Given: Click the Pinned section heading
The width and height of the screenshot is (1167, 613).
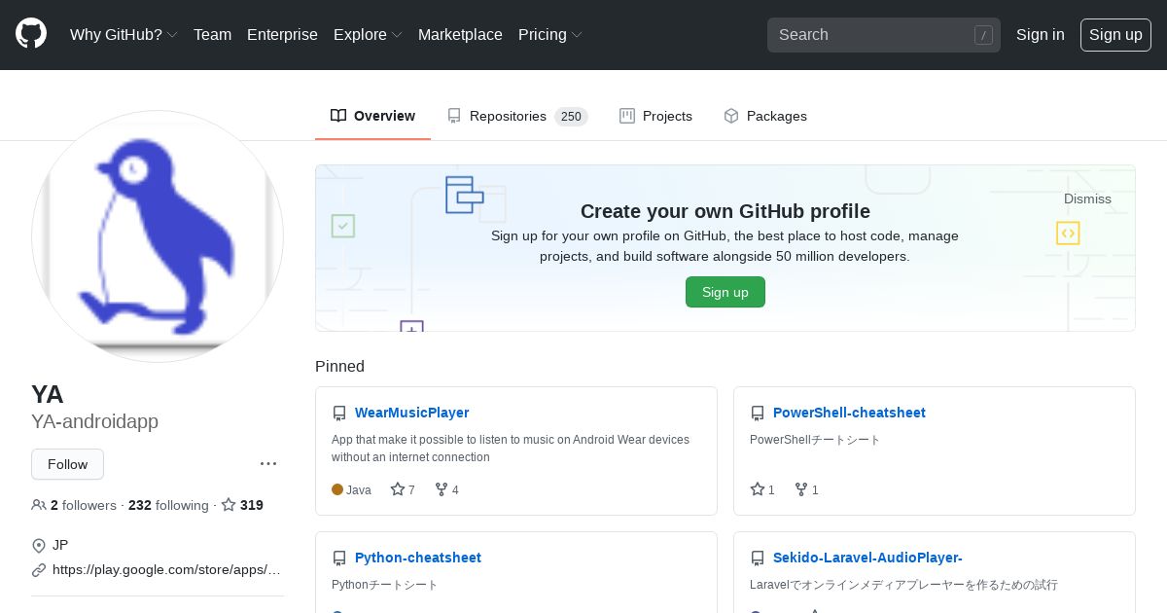Looking at the screenshot, I should tap(339, 367).
